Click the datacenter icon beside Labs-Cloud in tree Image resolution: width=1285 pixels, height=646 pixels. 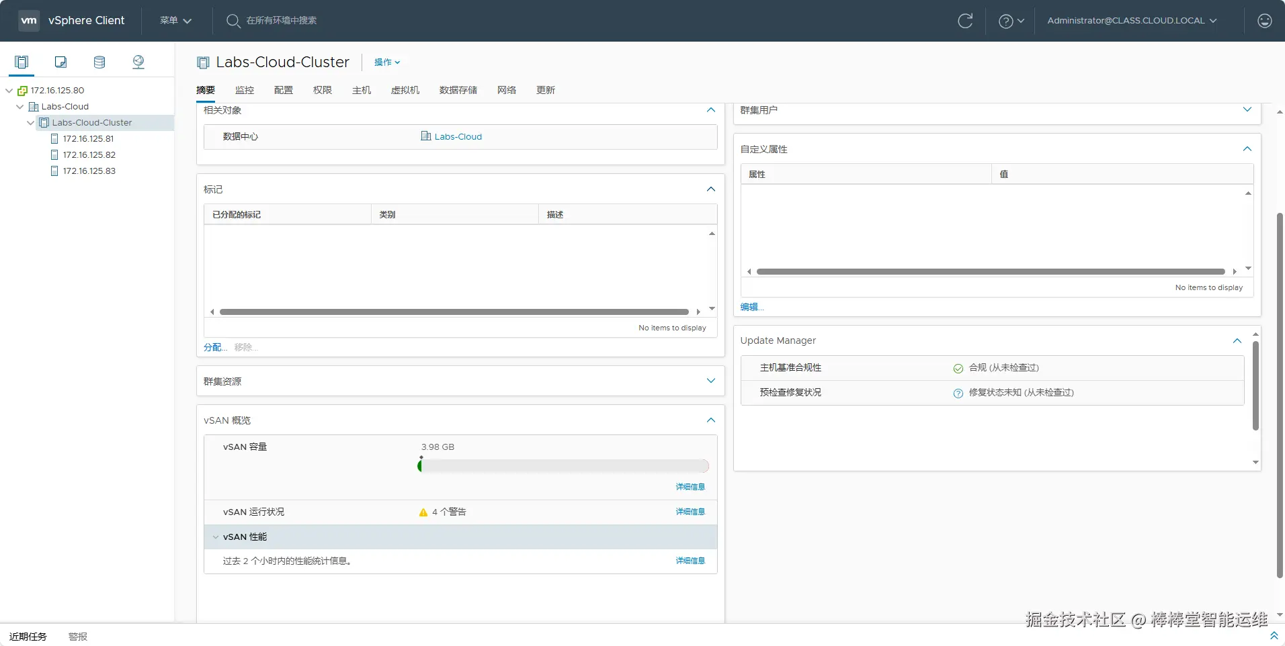pos(33,107)
